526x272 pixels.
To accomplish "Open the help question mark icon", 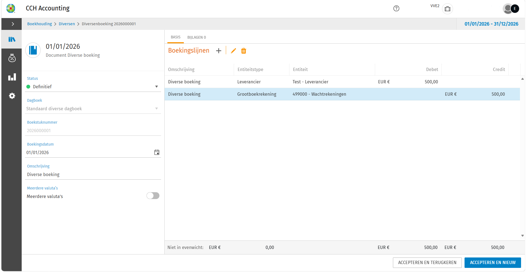I will point(396,8).
